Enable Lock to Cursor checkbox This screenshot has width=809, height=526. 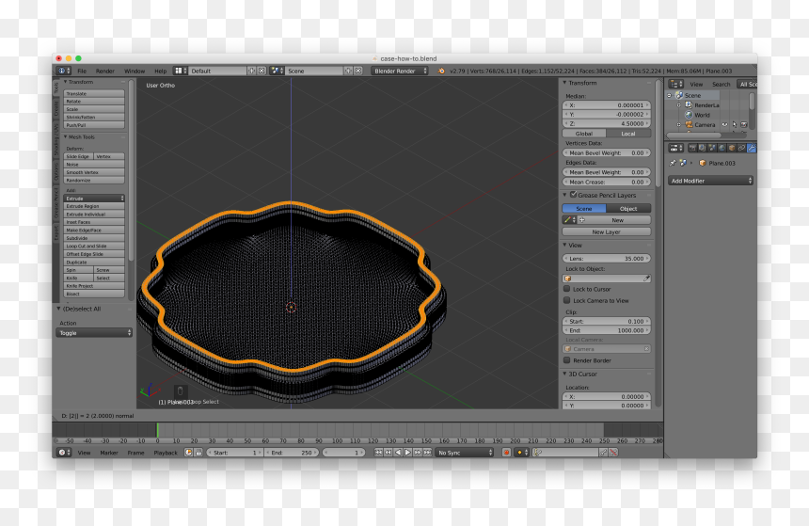coord(566,289)
